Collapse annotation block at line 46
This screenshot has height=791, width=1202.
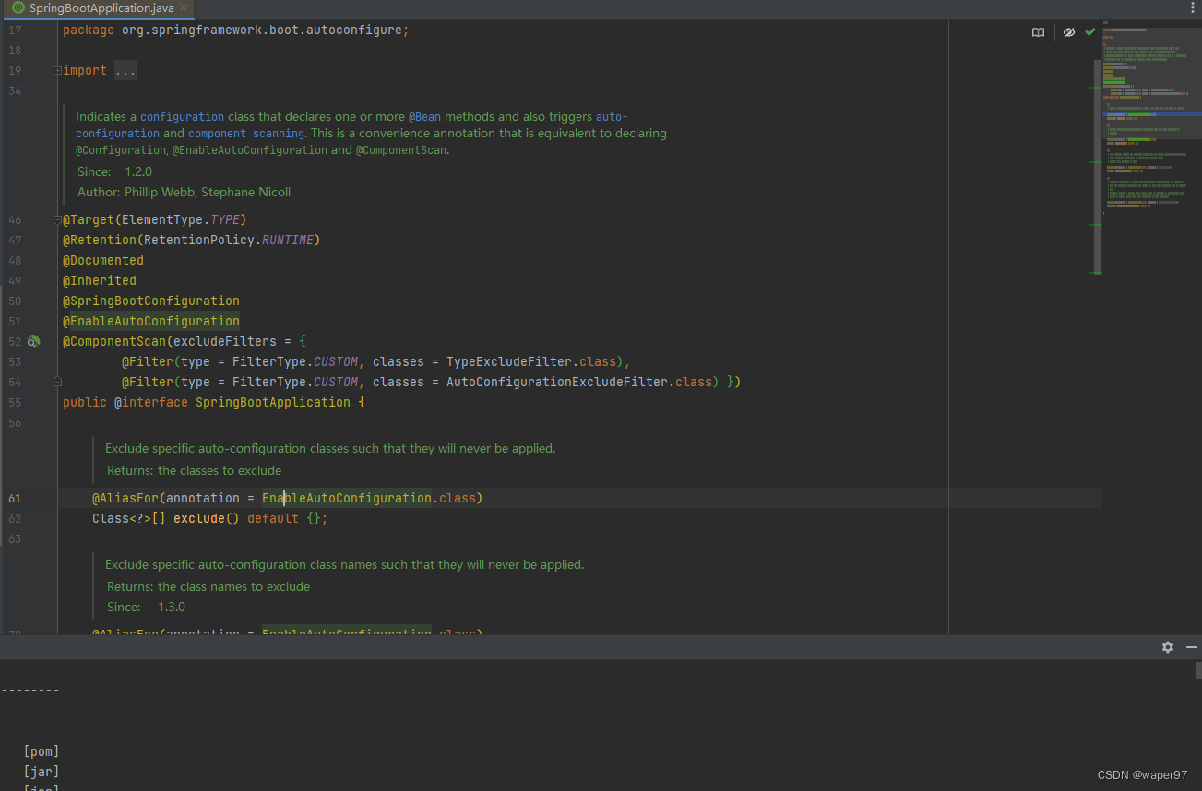tap(57, 219)
